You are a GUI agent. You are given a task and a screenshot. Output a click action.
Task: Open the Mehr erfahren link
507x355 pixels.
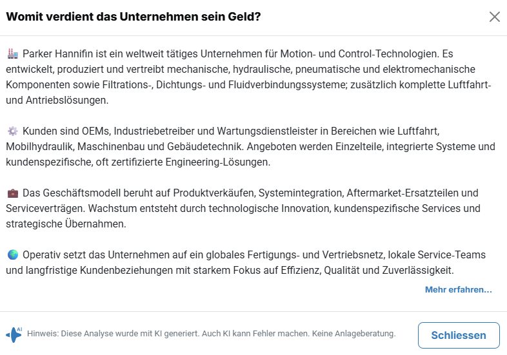(458, 290)
